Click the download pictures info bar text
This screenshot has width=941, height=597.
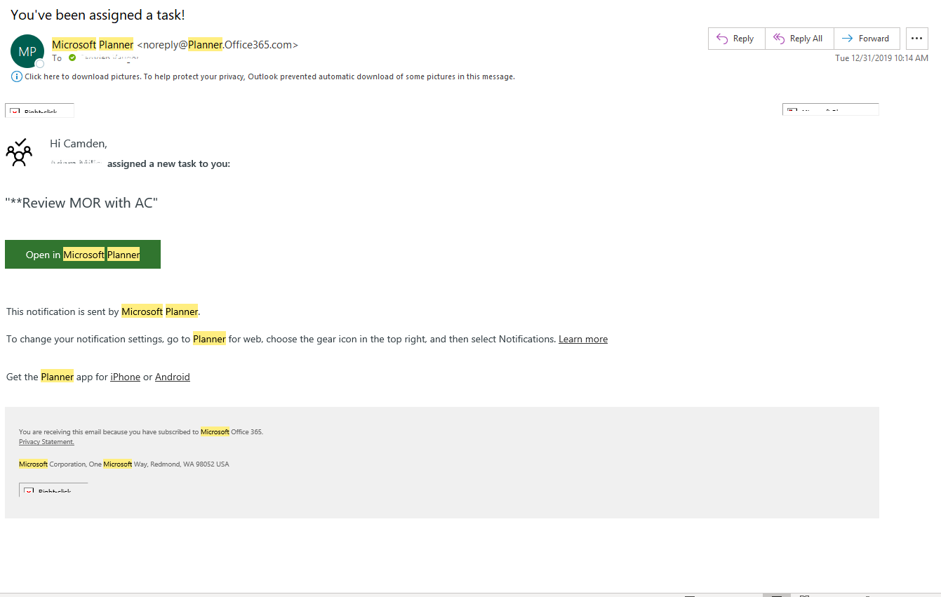click(x=269, y=77)
